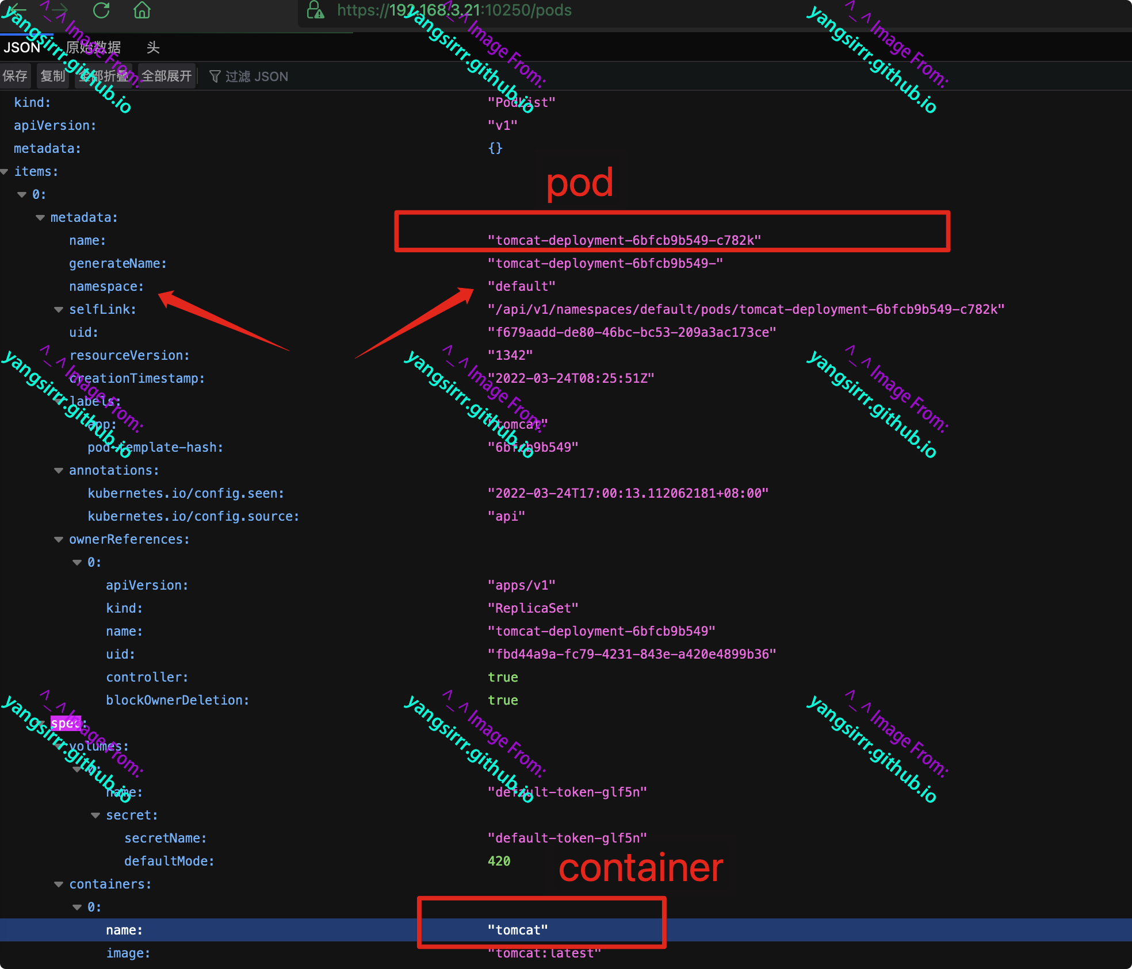Collapse the annotations node
1132x969 pixels.
tap(59, 470)
